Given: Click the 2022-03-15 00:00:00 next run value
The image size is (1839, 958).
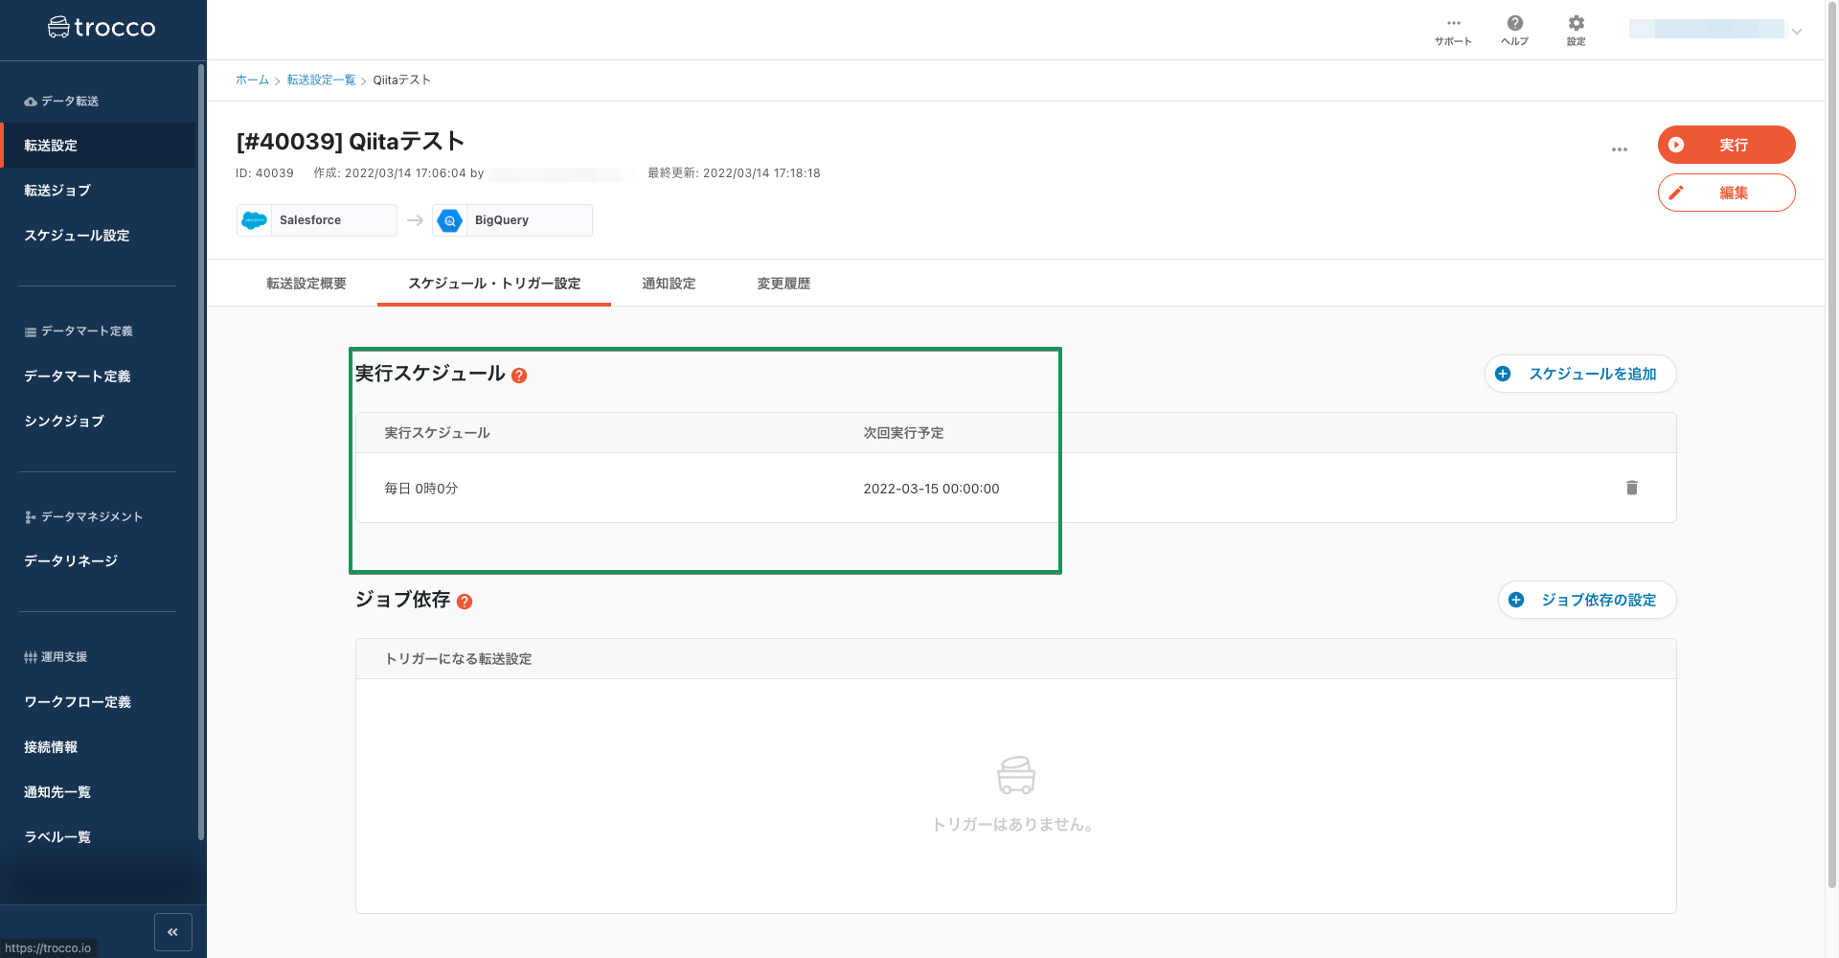Looking at the screenshot, I should [x=931, y=489].
